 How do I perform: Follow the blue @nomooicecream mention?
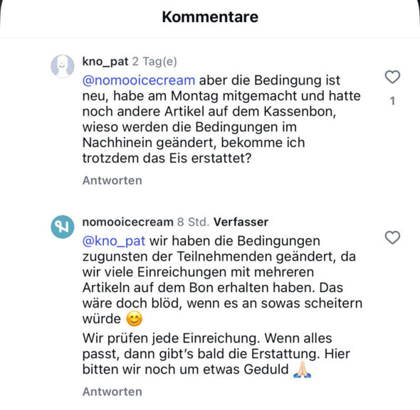(139, 80)
